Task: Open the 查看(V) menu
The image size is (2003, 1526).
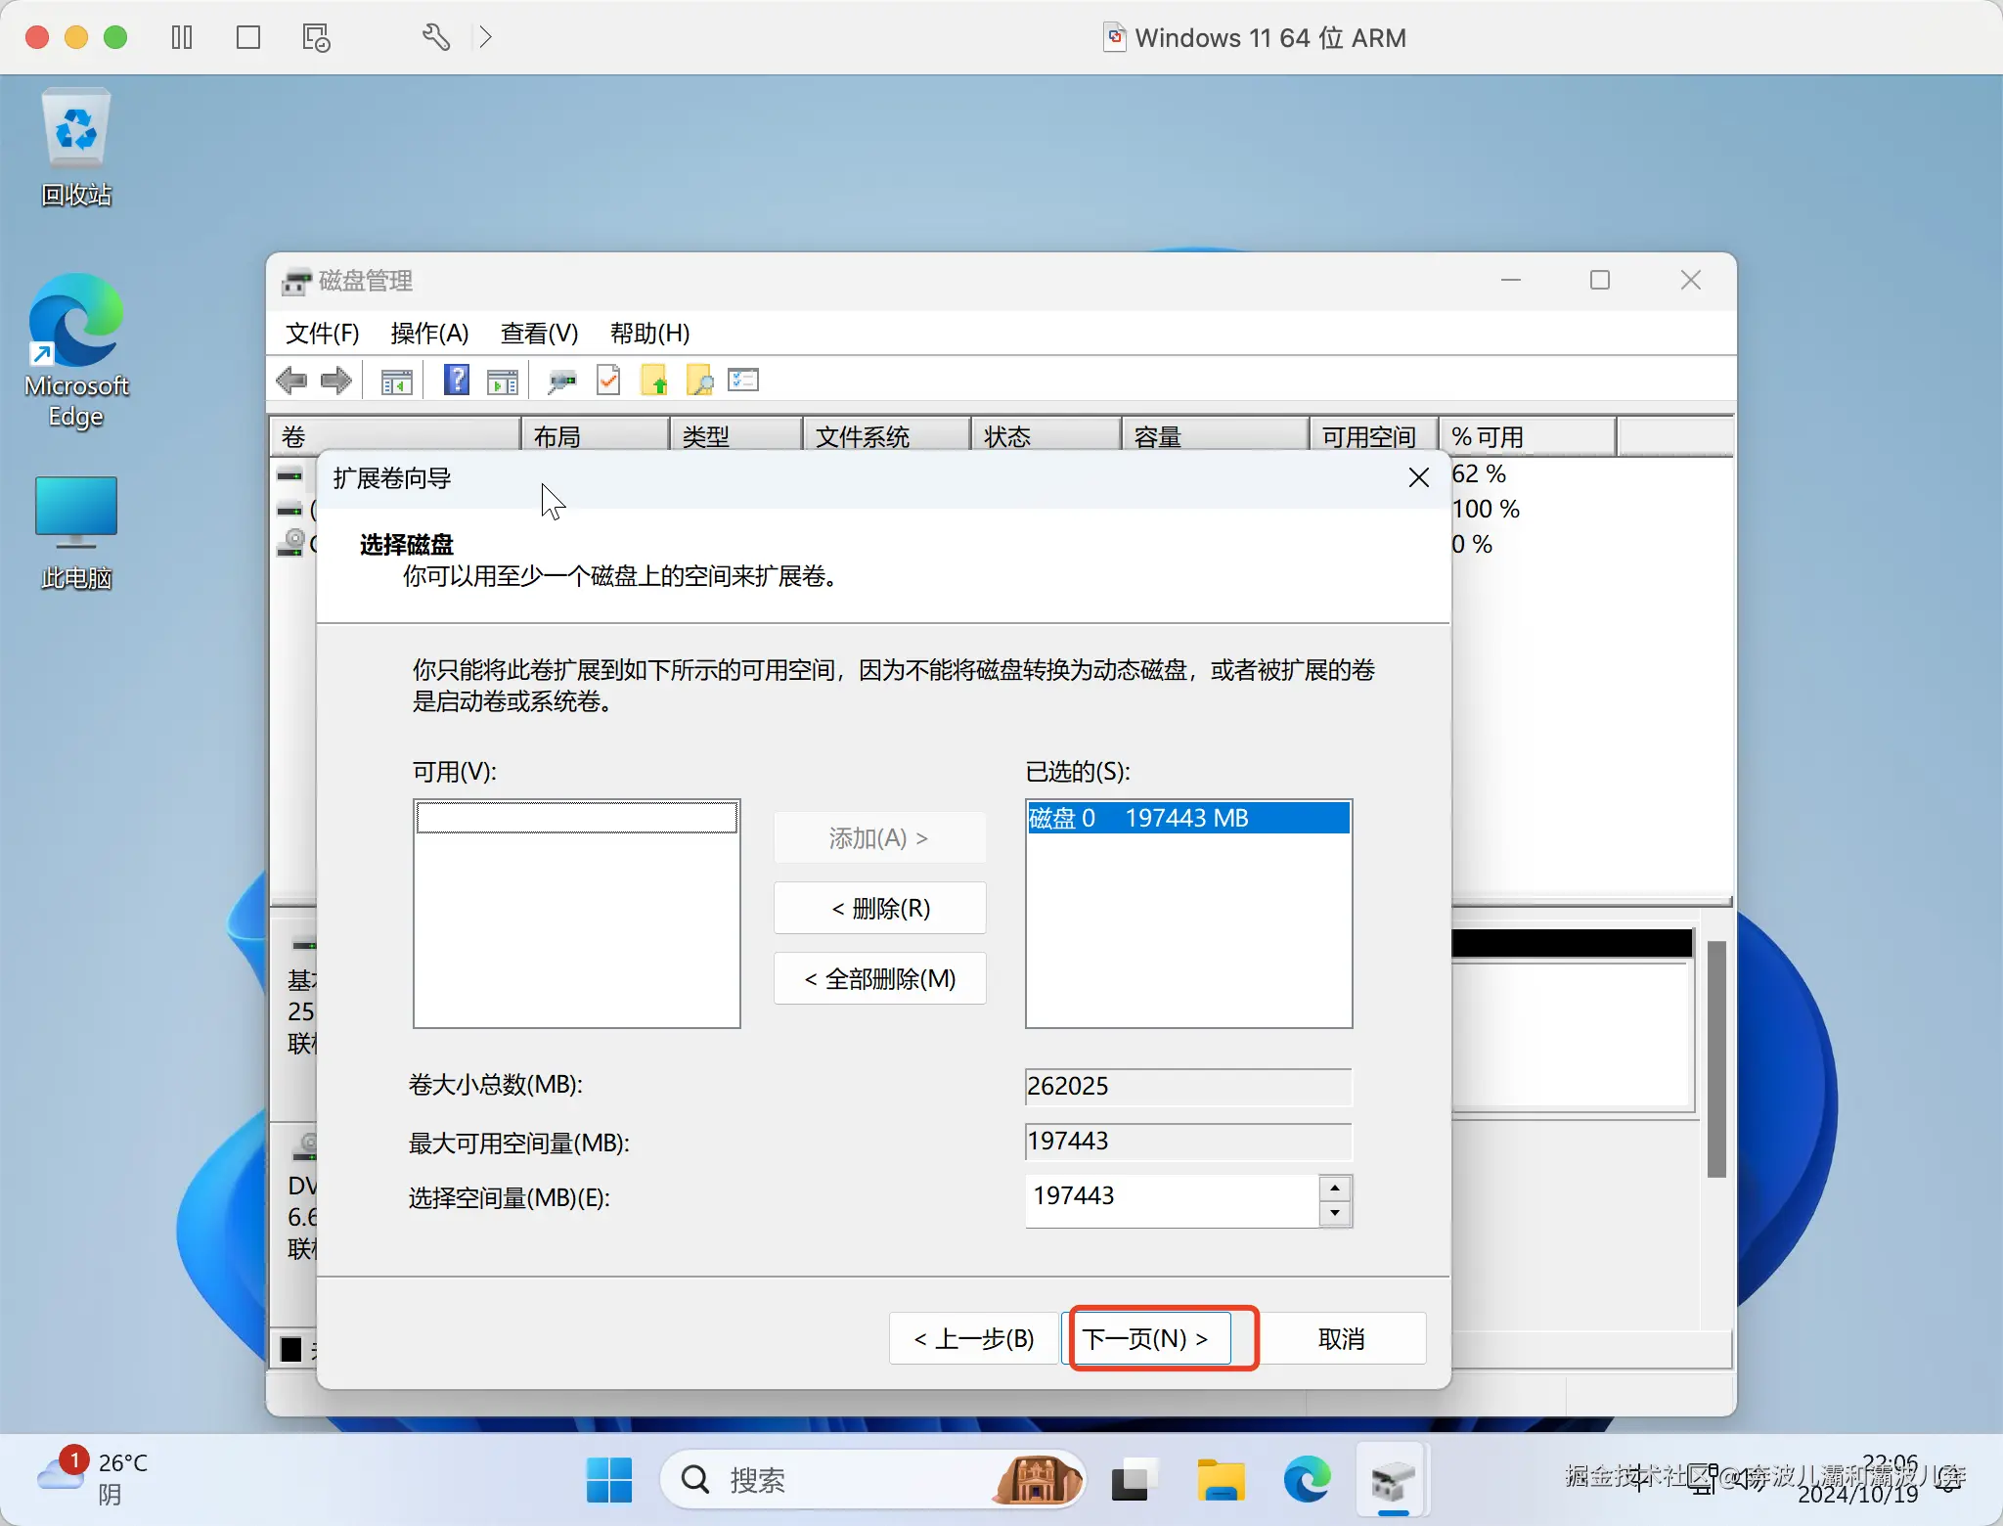Action: tap(539, 334)
